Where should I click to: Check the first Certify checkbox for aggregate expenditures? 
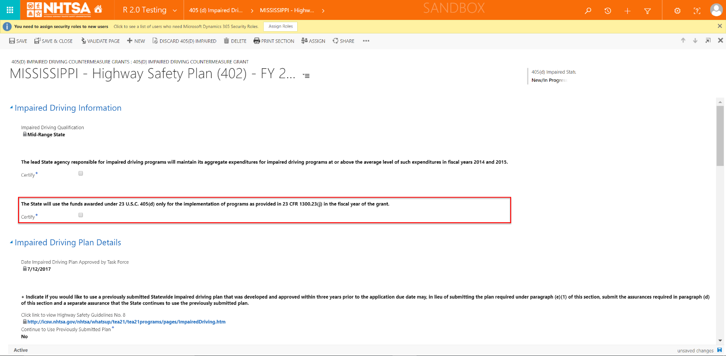pos(81,173)
